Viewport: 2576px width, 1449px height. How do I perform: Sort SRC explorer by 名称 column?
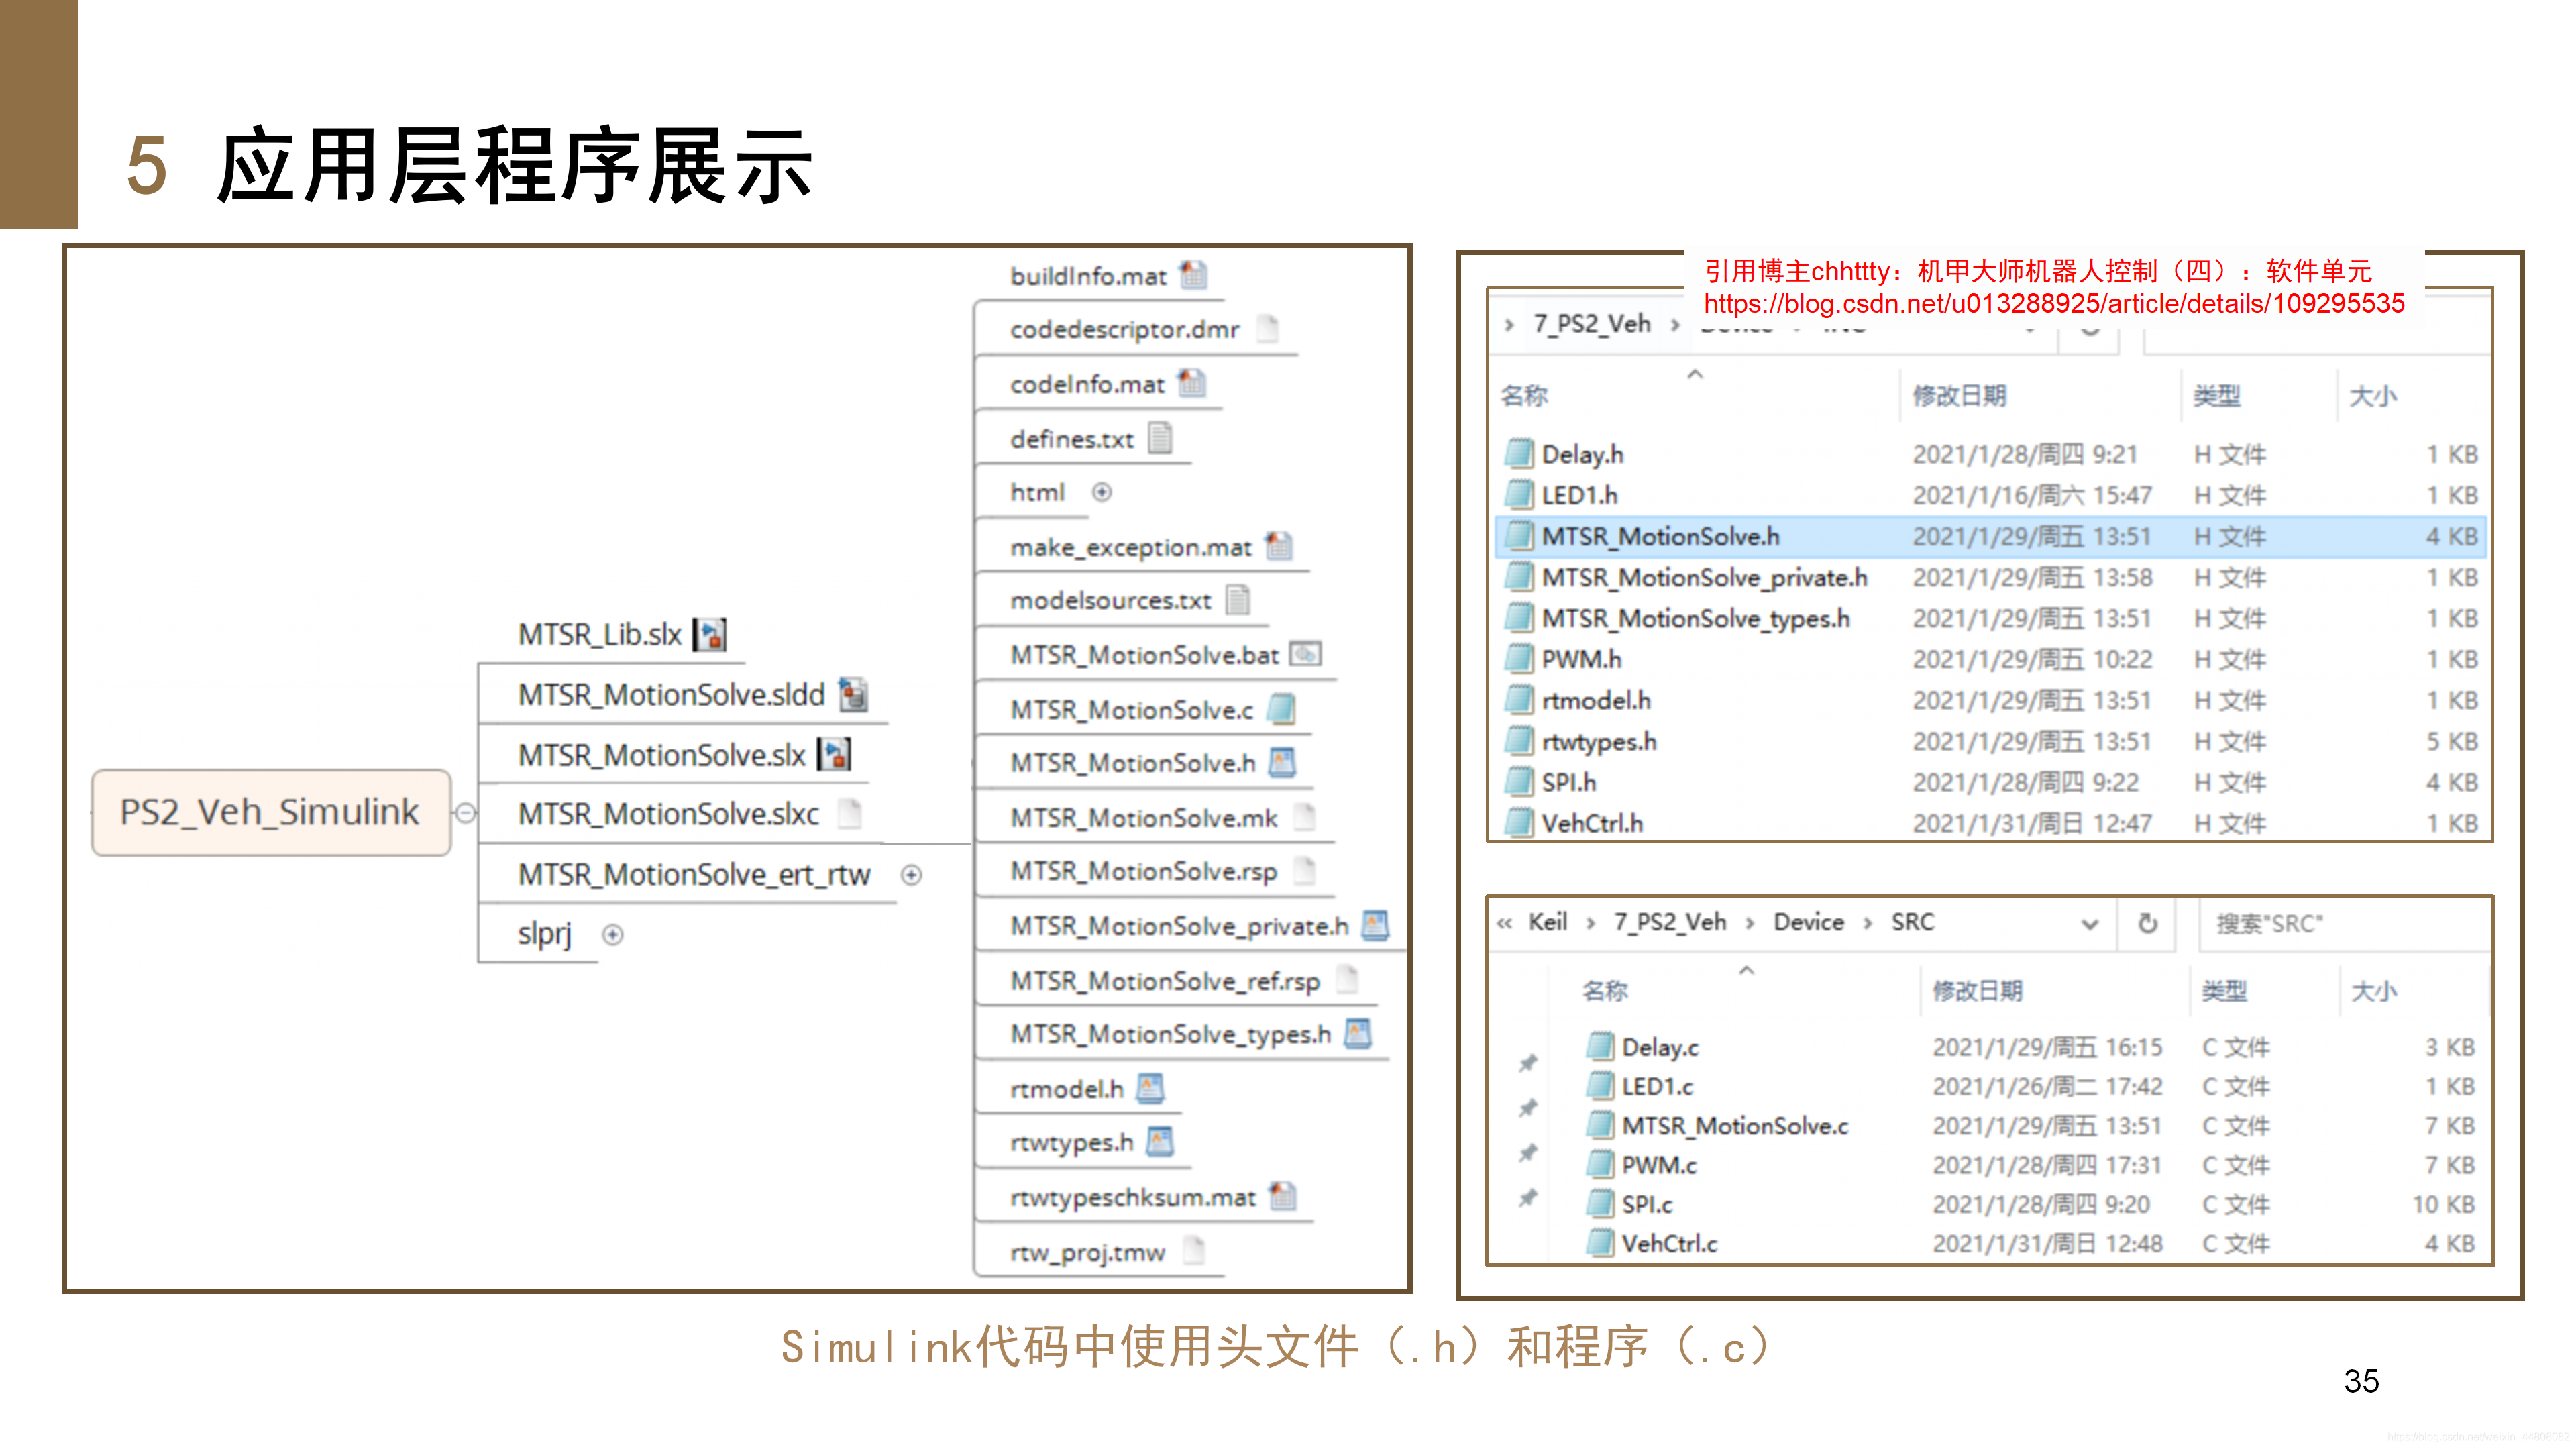[1605, 991]
